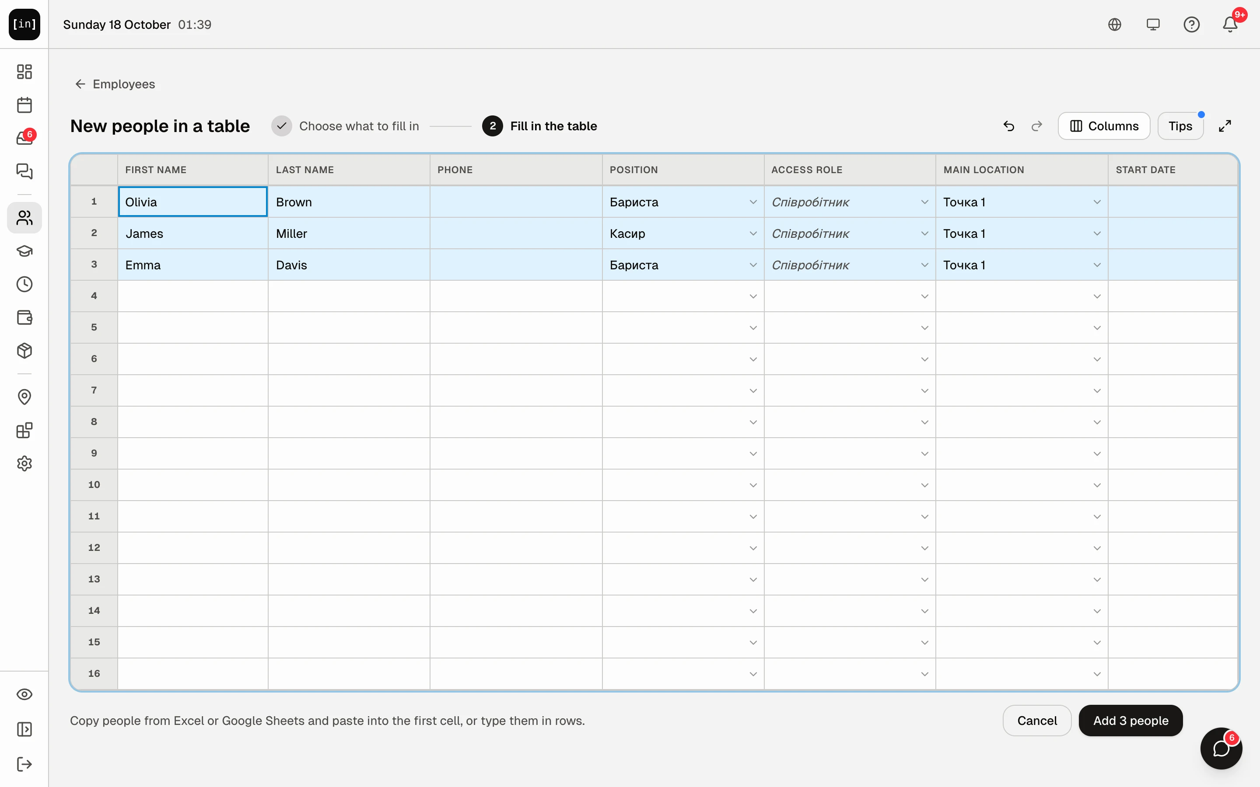Open the inbox icon with badge 6
The width and height of the screenshot is (1260, 787).
24,138
